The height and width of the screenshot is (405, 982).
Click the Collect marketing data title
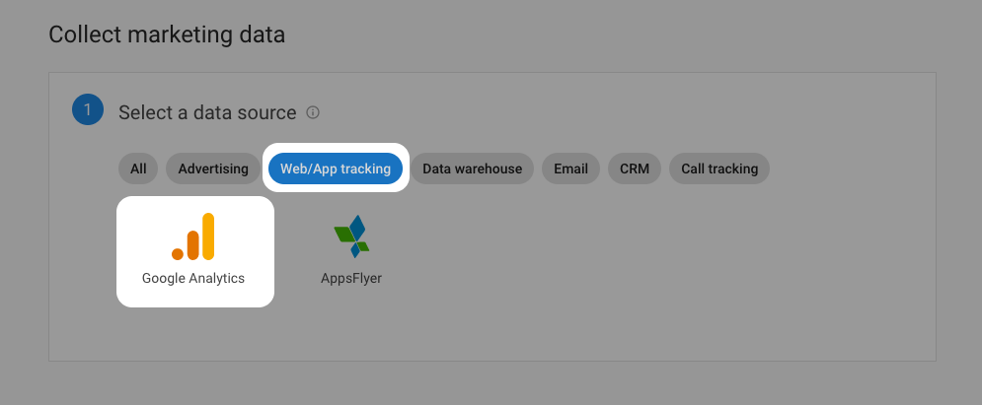pyautogui.click(x=167, y=34)
